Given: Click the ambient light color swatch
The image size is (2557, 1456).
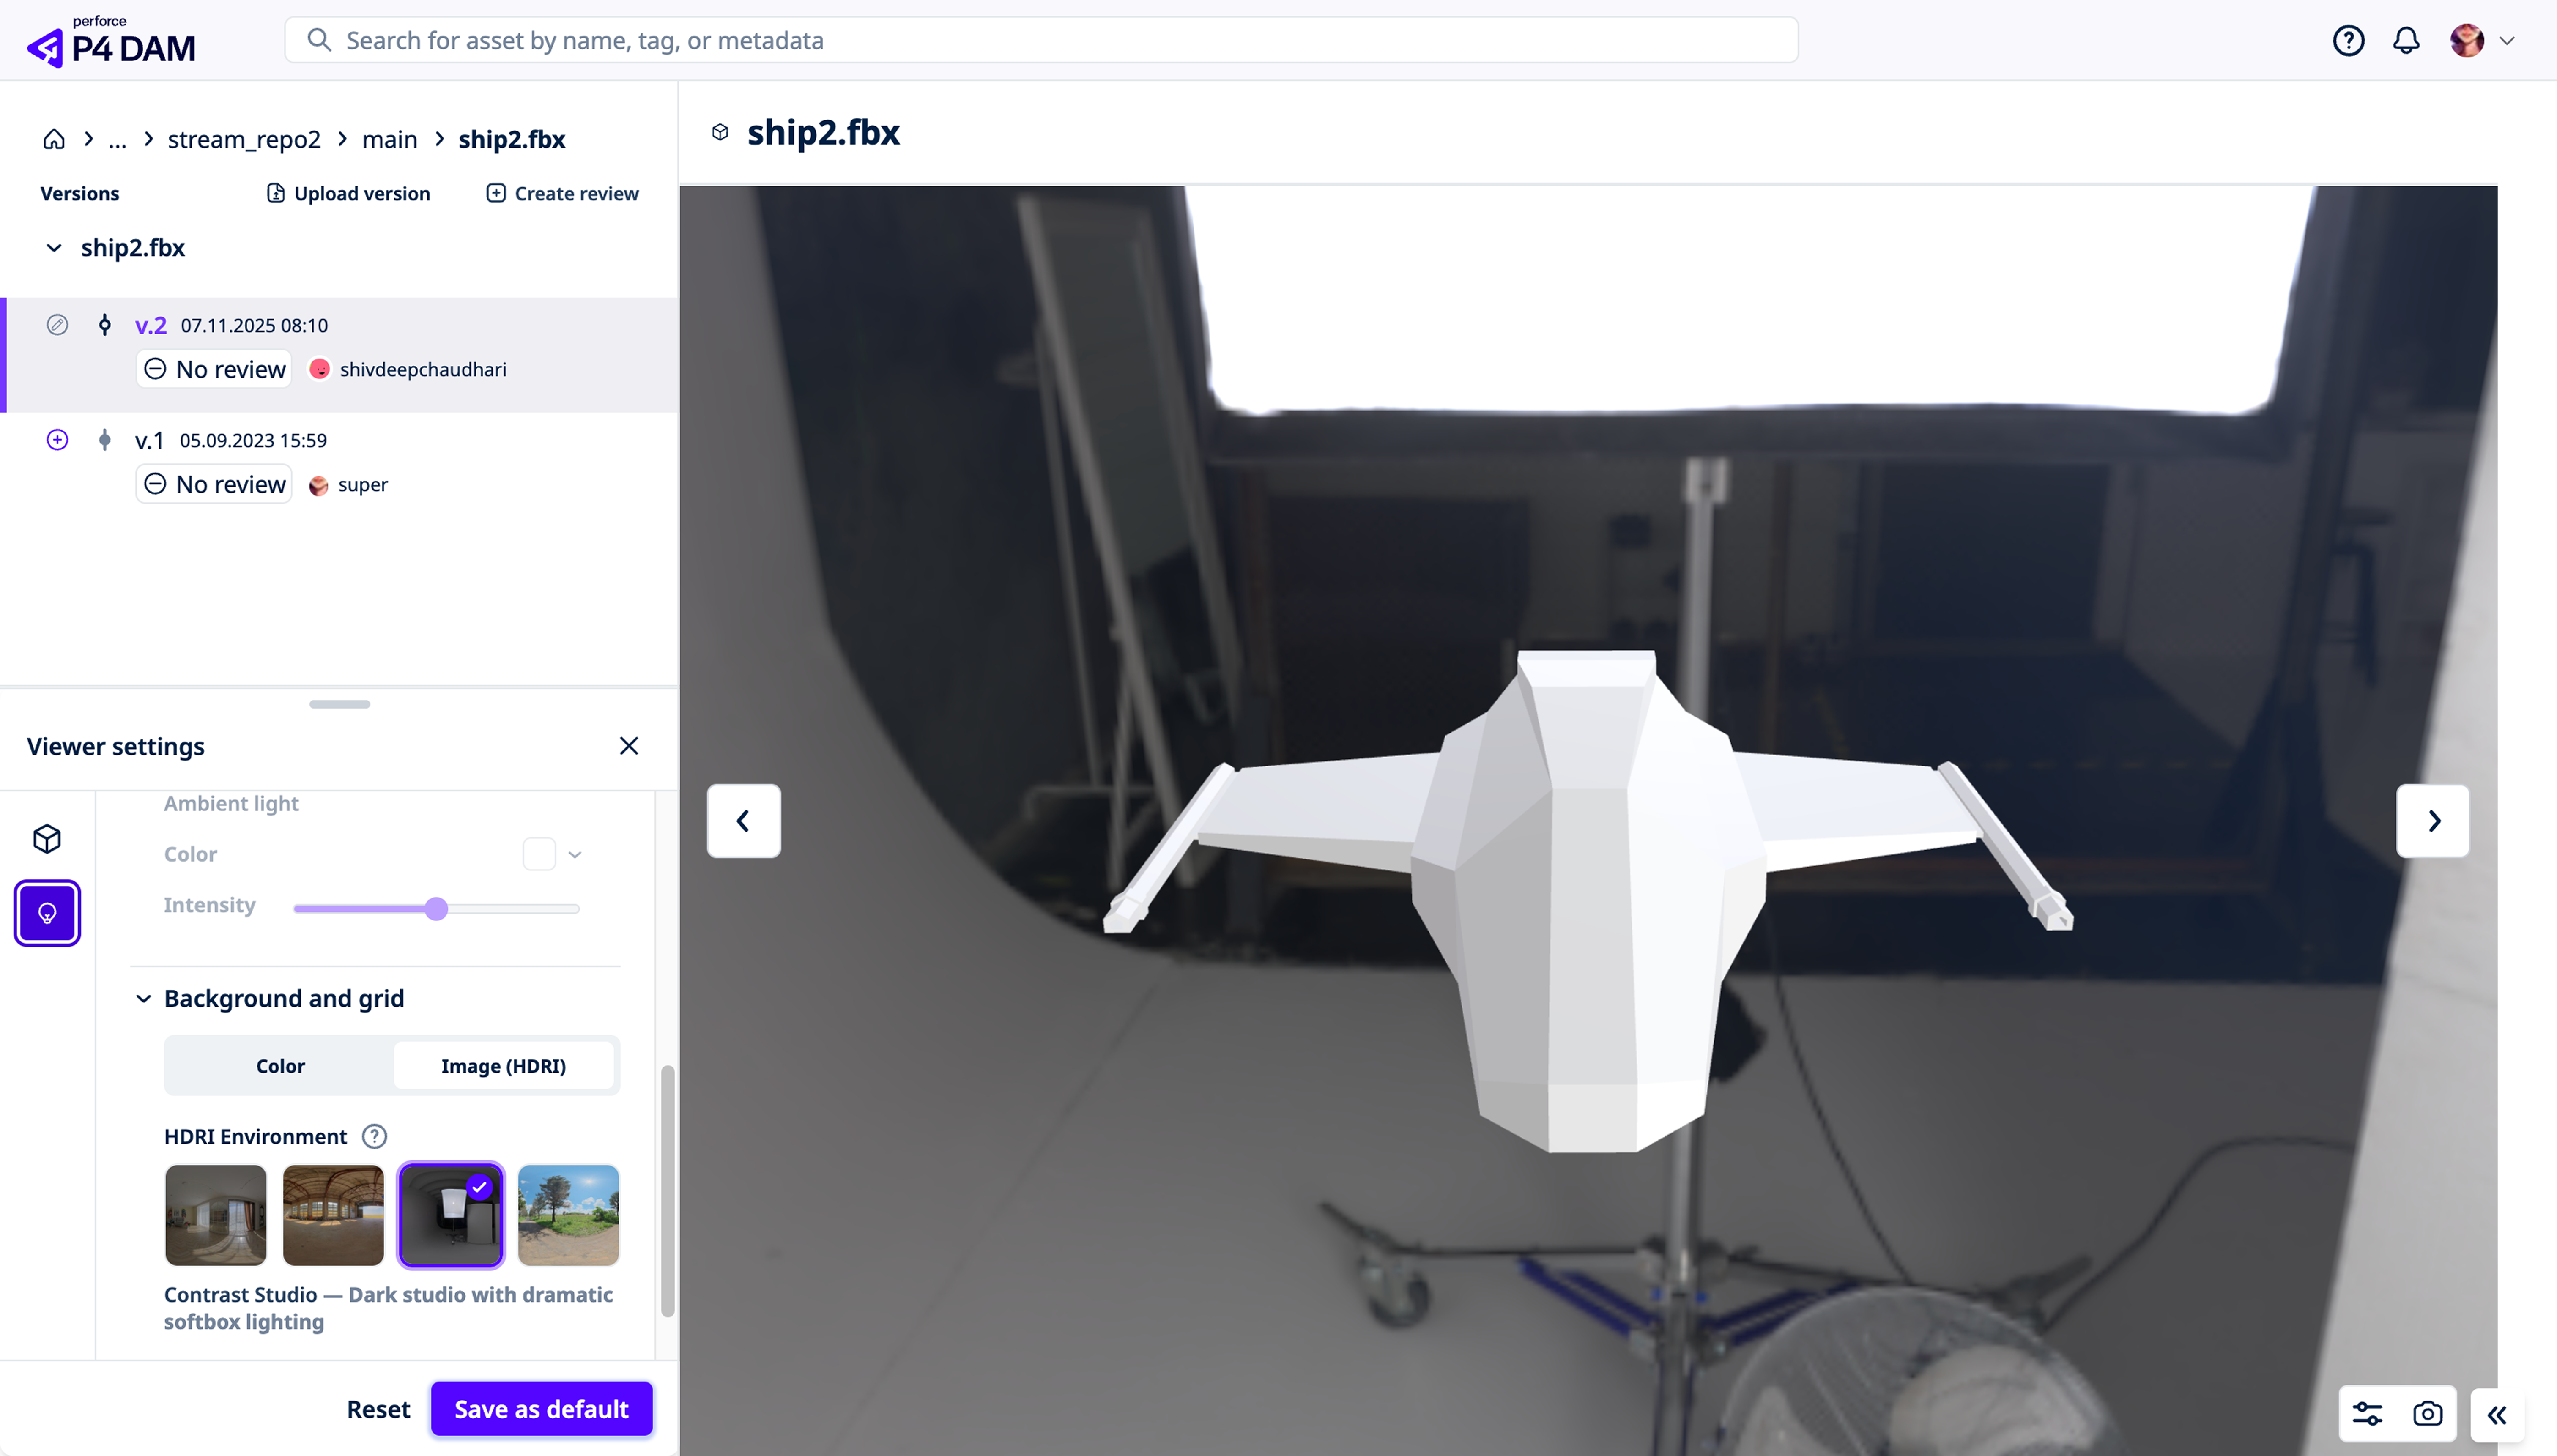Looking at the screenshot, I should 539,855.
